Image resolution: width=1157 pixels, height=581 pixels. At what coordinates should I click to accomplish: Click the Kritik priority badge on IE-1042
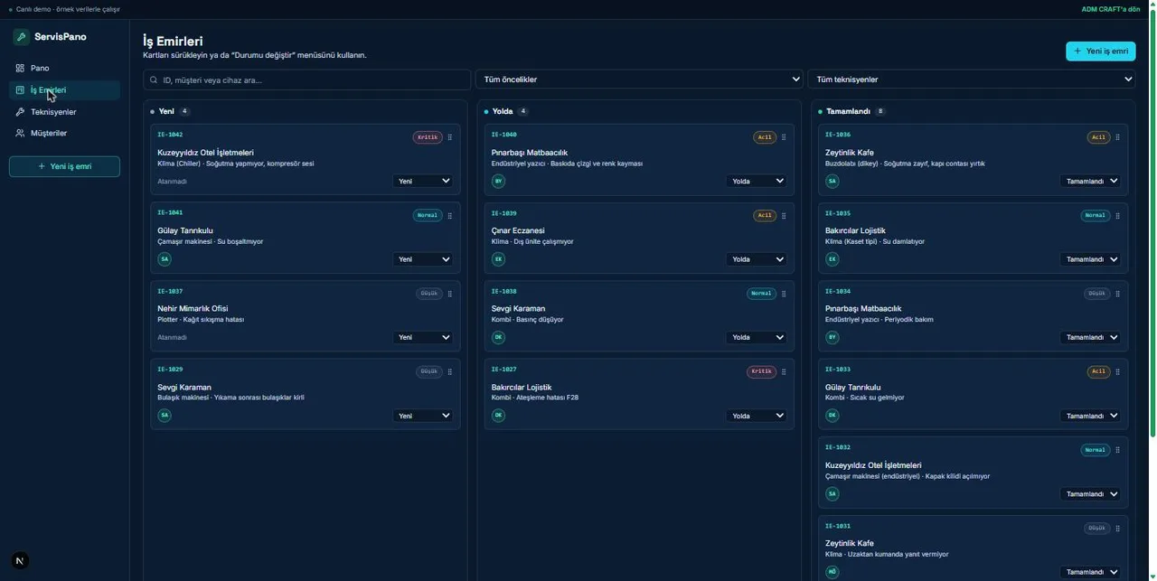[428, 137]
